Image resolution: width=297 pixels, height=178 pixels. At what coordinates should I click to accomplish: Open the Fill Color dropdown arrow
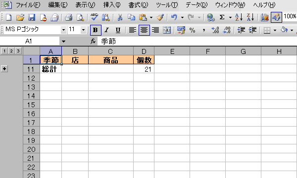click(292, 30)
